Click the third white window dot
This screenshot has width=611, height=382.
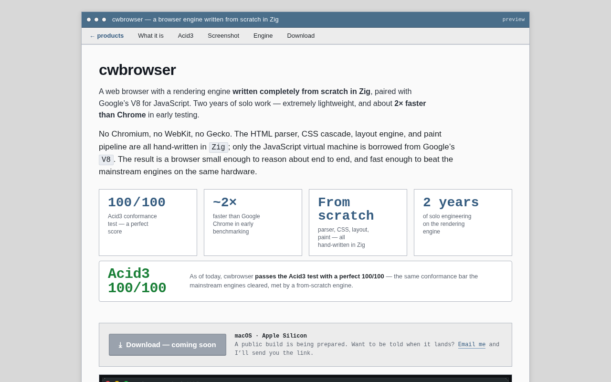pos(104,20)
